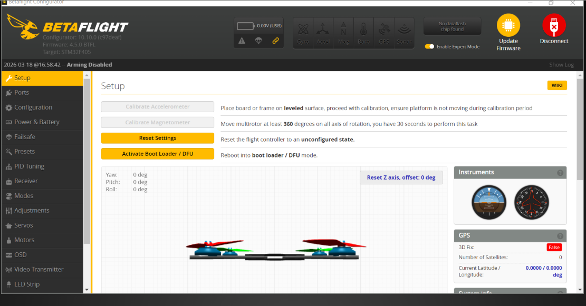Reset the Z axis offset
This screenshot has height=306, width=586.
(x=401, y=177)
